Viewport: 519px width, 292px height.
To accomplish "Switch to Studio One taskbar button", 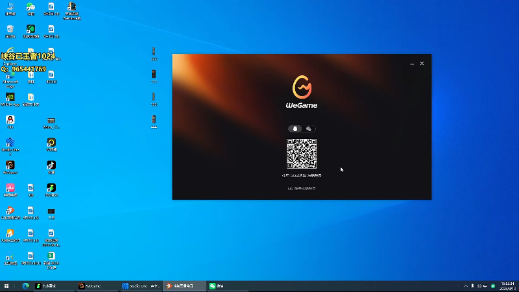I will (x=141, y=286).
